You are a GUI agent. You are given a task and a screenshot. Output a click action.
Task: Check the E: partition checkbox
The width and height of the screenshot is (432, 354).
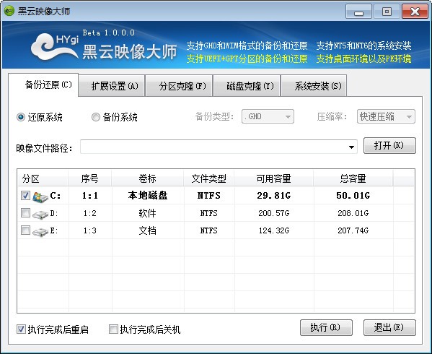[x=25, y=230]
